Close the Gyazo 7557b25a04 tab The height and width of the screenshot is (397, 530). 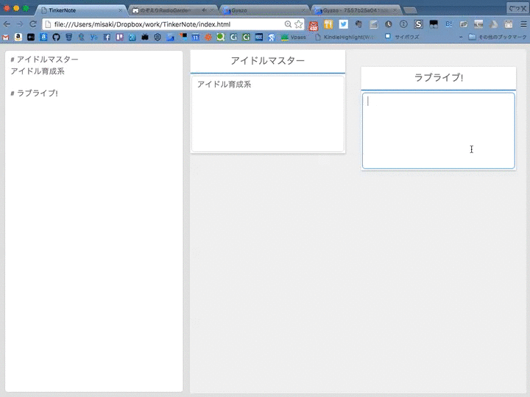(395, 10)
